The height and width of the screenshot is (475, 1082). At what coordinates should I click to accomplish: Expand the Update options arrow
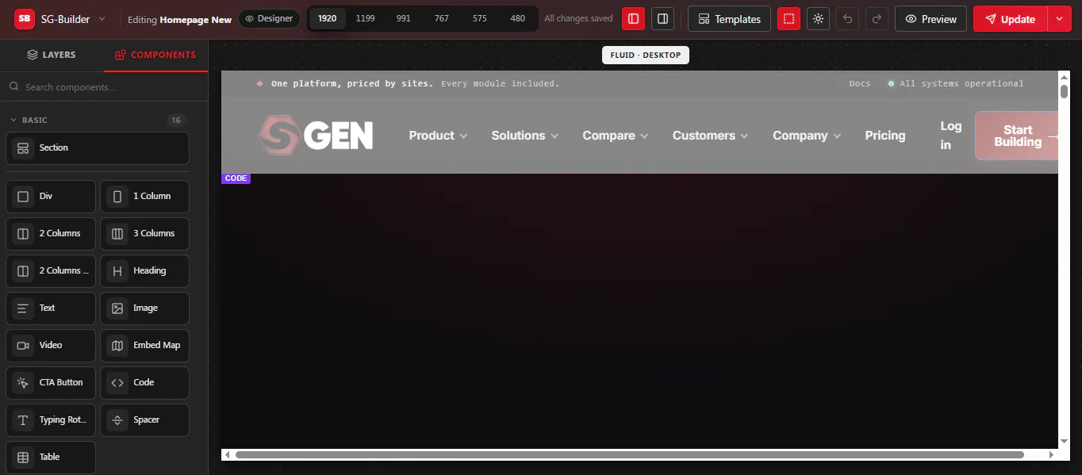[1059, 18]
